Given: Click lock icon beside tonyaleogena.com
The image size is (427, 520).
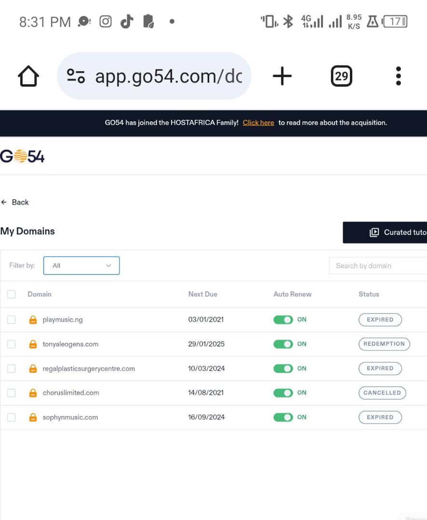Looking at the screenshot, I should coord(33,344).
